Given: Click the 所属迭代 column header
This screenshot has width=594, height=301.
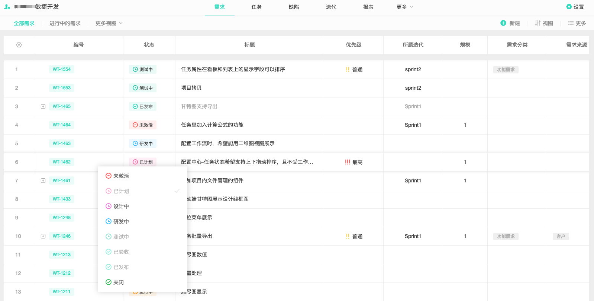Looking at the screenshot, I should (x=413, y=45).
